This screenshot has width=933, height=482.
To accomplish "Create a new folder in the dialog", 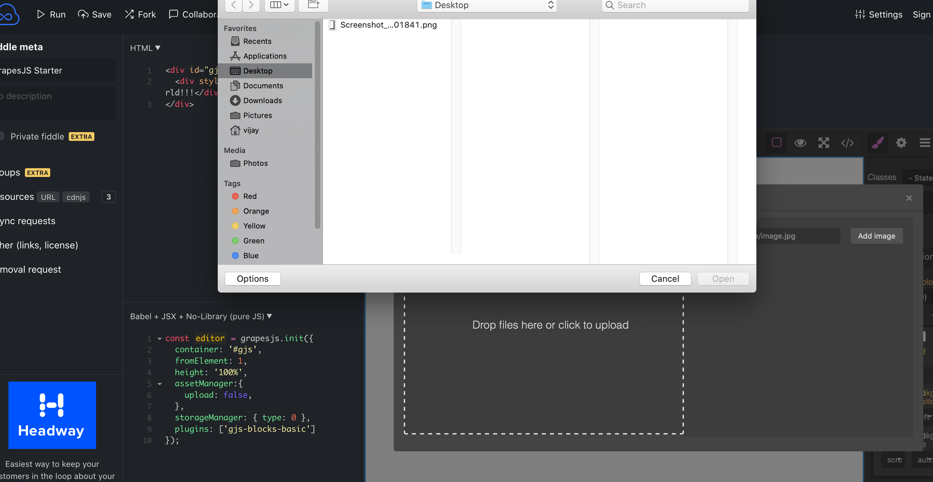I will 313,4.
